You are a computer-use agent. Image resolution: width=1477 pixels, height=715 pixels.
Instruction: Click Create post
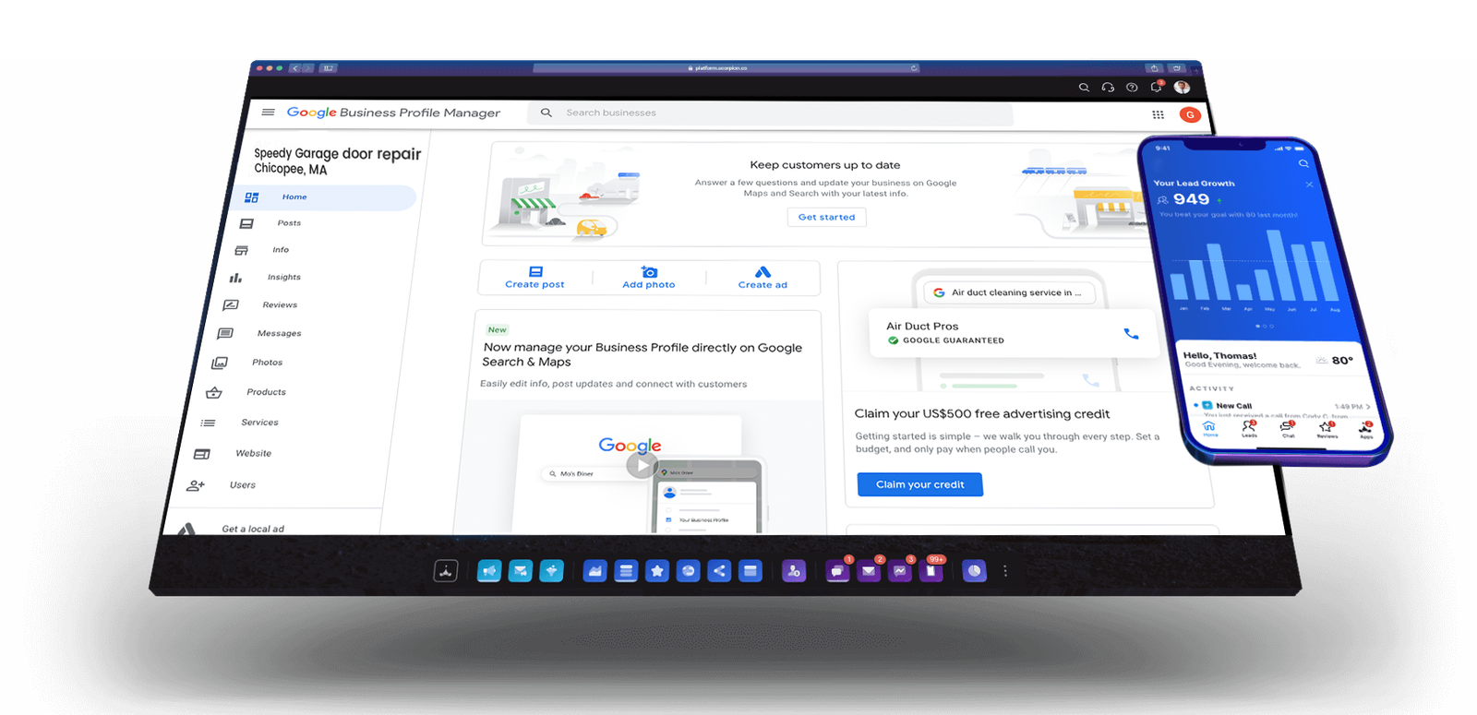point(535,278)
